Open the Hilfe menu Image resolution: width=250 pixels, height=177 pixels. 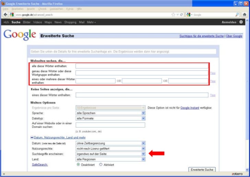[79, 9]
